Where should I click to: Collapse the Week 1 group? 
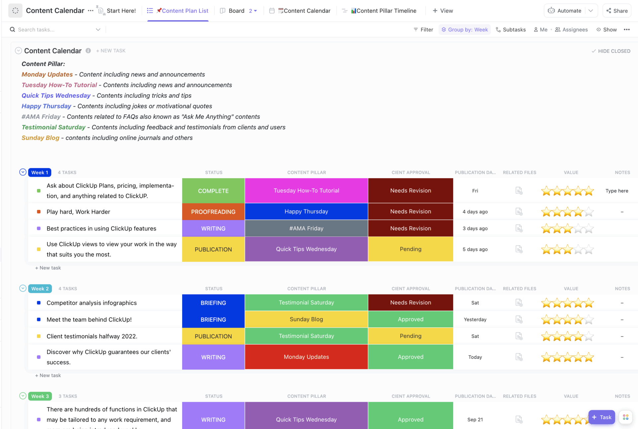click(x=23, y=172)
